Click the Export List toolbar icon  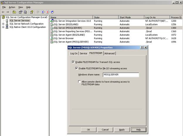(x=25, y=12)
